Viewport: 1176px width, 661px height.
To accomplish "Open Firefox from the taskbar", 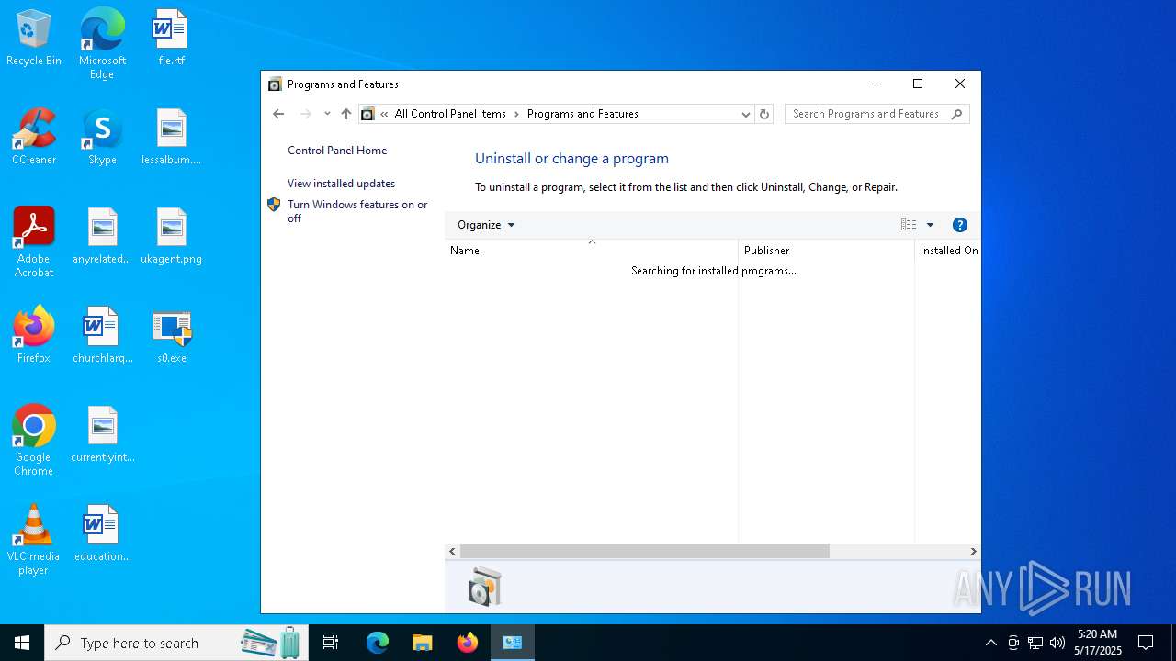I will (468, 643).
